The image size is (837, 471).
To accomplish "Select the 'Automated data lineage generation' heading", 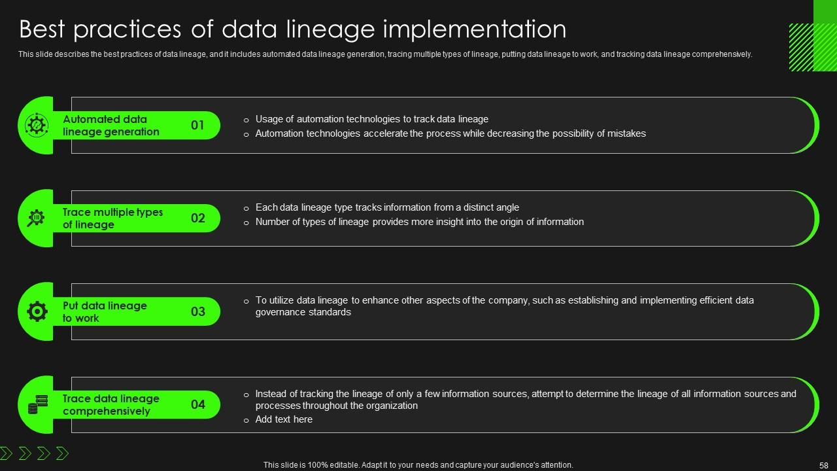I will tap(111, 126).
